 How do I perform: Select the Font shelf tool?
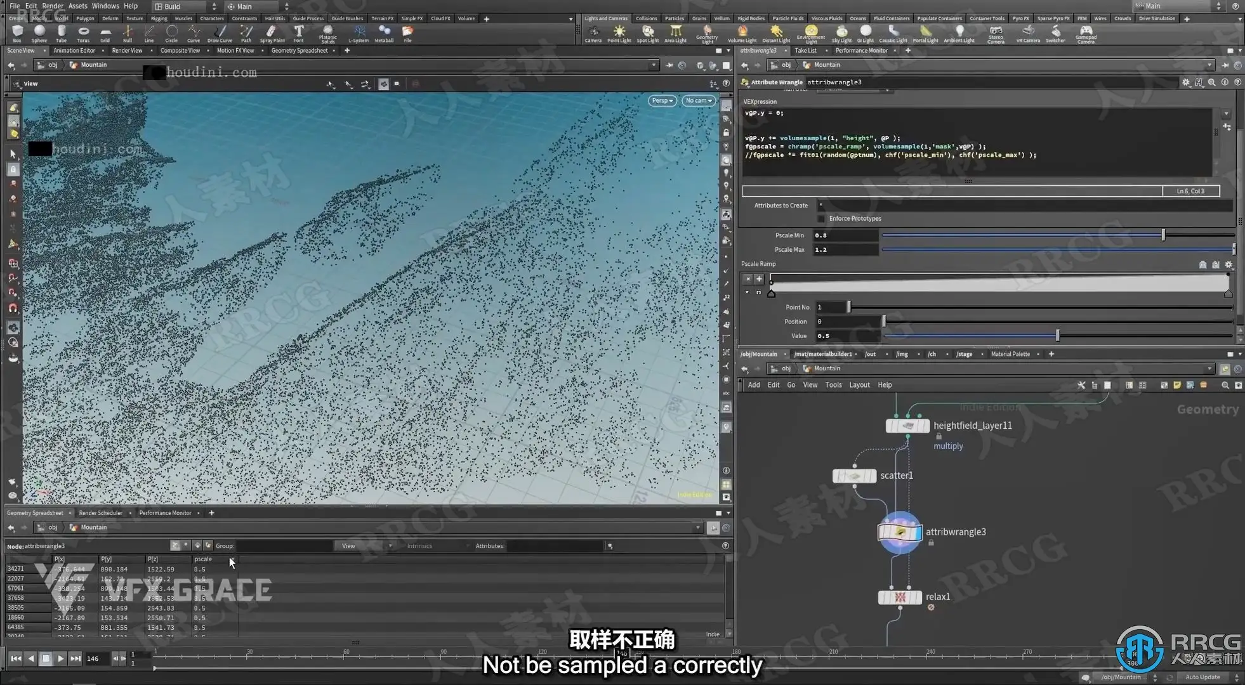(298, 32)
